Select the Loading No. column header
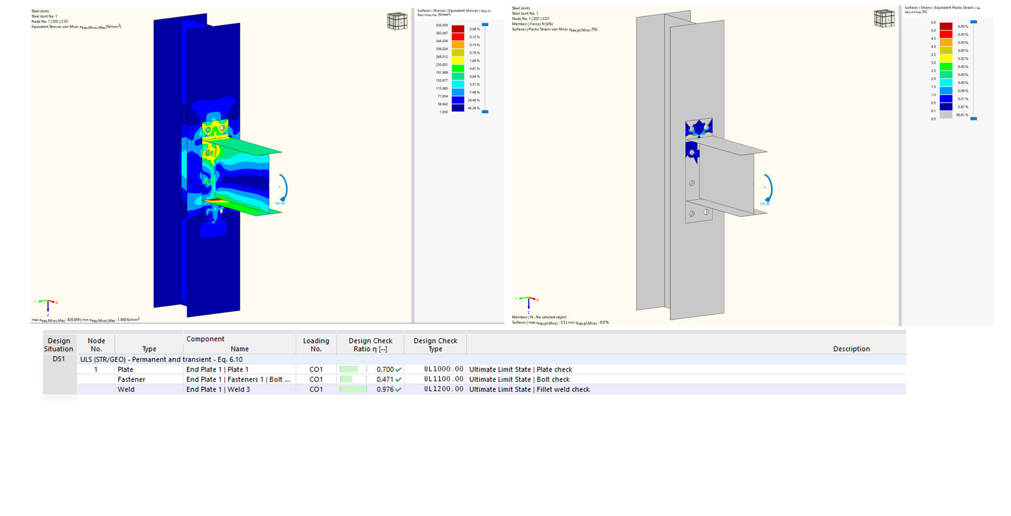The width and height of the screenshot is (1011, 516). (316, 345)
